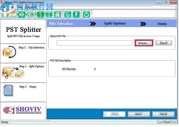Open the Activation menu

[31, 7]
